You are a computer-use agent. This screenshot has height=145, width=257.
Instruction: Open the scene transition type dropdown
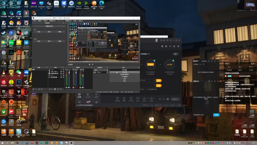[100, 70]
